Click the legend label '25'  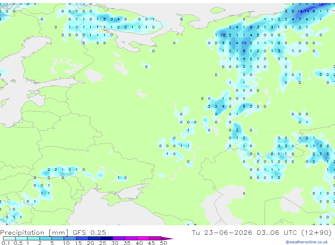[103, 243]
